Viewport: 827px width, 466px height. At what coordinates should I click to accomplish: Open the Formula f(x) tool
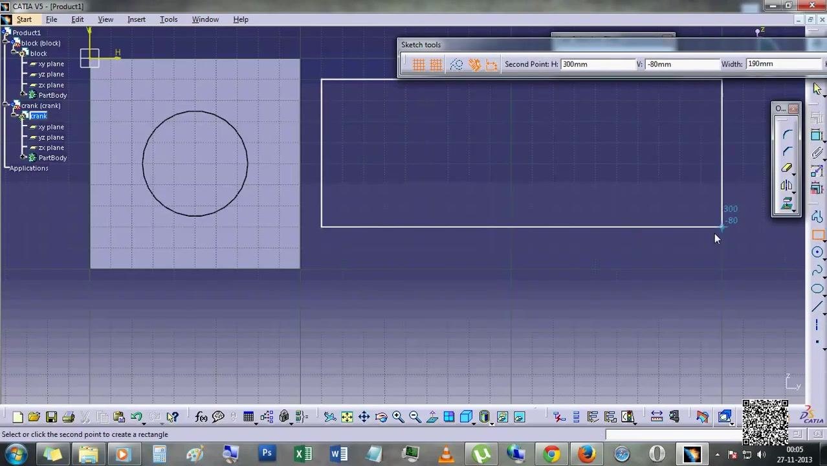coord(201,417)
